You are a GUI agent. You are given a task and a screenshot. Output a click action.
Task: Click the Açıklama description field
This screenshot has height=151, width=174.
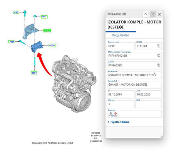(x=134, y=75)
